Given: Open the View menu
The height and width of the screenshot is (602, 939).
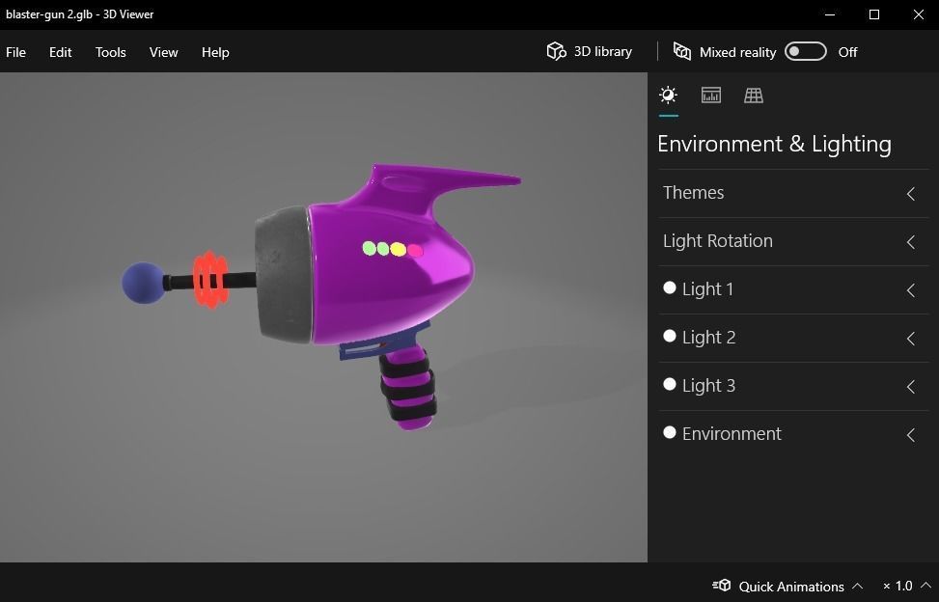Looking at the screenshot, I should pos(163,52).
